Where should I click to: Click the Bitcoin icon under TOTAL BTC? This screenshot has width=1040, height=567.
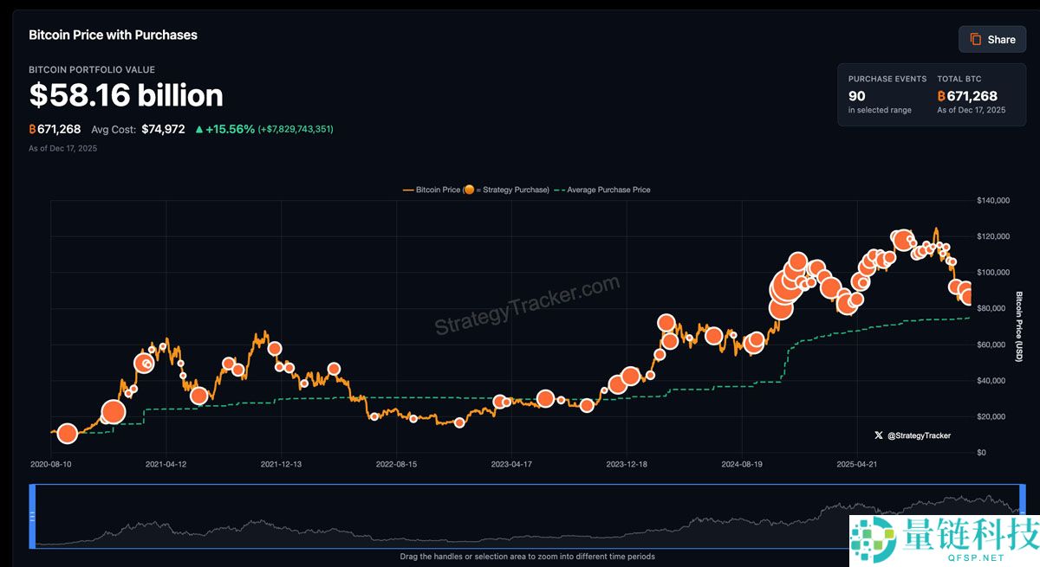point(940,95)
